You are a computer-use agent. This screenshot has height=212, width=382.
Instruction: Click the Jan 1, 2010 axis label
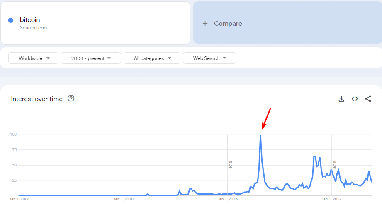coord(123,199)
